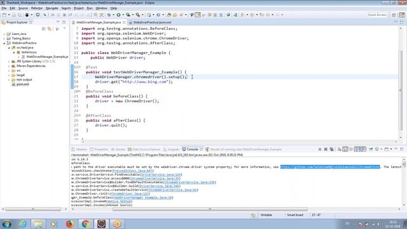Open the DriverService.java:125 stack trace link

[160, 175]
